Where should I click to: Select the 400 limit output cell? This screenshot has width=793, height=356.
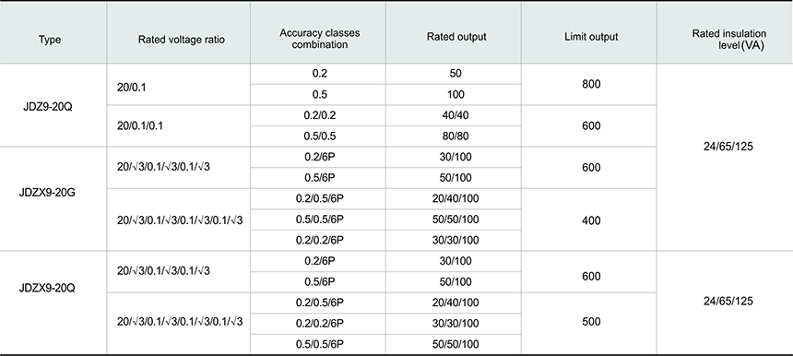pos(591,220)
